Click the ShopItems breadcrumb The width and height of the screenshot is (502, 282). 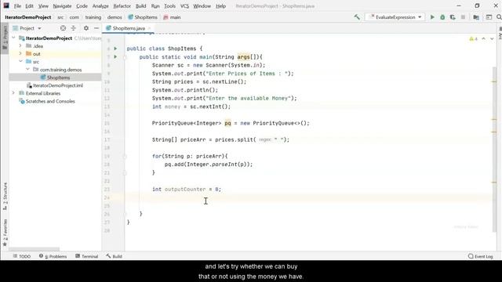point(143,17)
